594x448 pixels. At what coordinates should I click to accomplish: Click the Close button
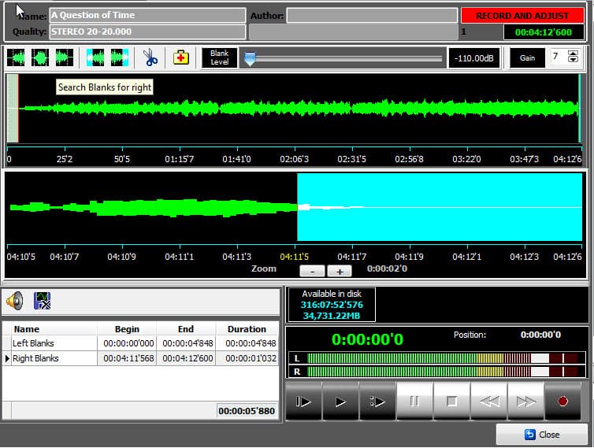click(x=542, y=434)
